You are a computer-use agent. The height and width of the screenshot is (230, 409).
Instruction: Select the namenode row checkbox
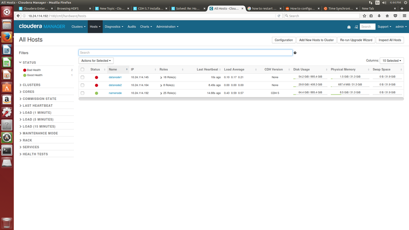pos(82,93)
